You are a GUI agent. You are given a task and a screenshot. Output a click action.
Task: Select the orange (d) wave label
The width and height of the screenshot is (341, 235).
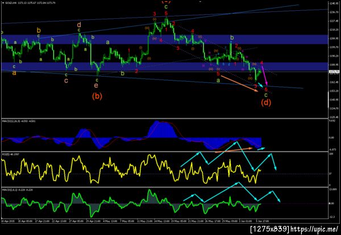(266, 102)
